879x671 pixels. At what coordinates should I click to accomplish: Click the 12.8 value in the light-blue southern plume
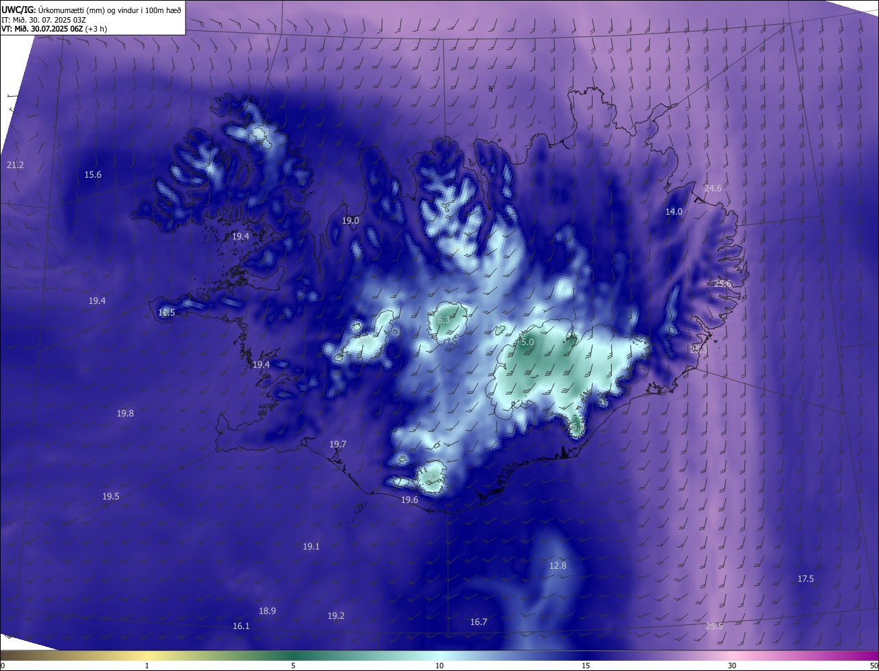point(558,566)
